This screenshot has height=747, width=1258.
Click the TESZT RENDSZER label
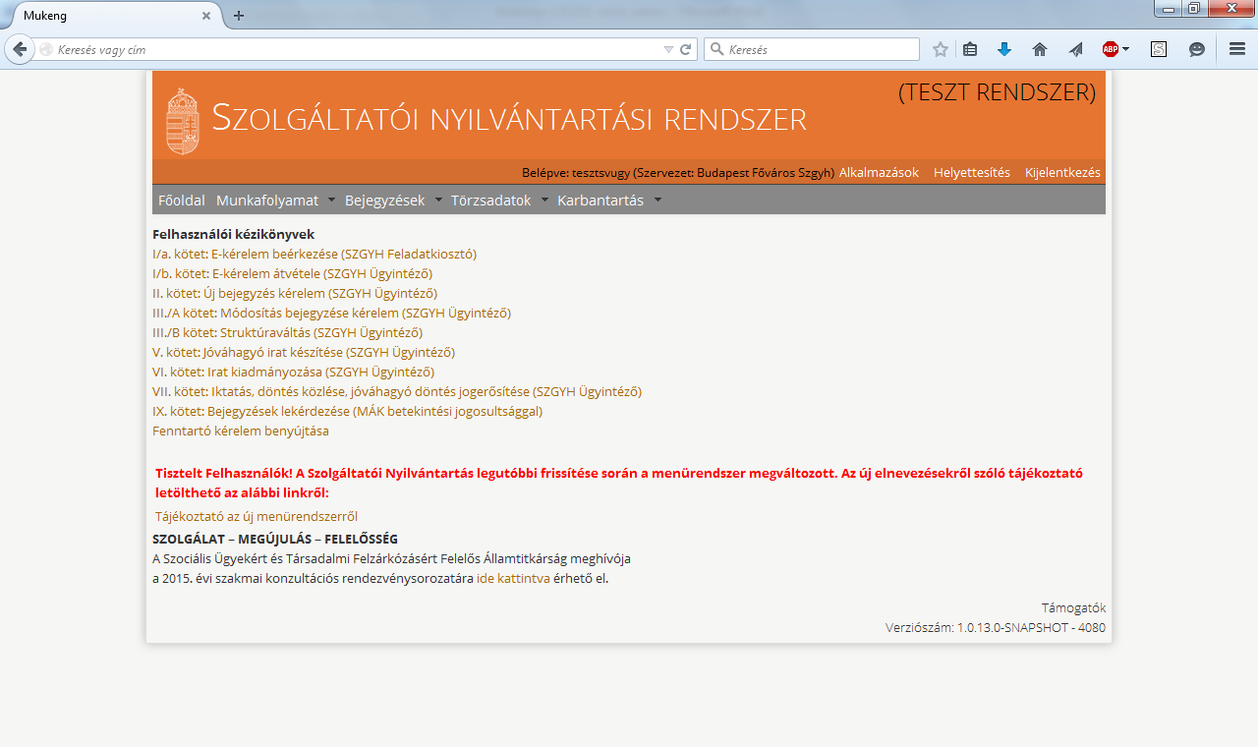(997, 92)
